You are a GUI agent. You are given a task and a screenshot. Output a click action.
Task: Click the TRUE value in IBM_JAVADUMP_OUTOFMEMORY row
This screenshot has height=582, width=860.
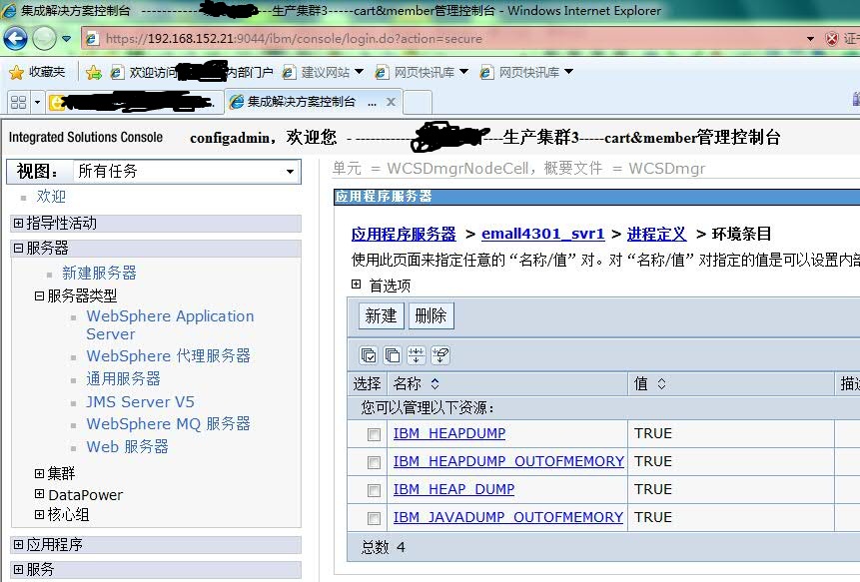coord(652,517)
